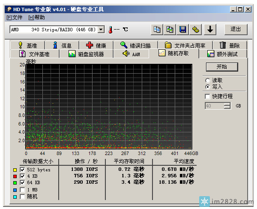Click the copy text results toolbar icon
This screenshot has height=209, width=257.
(x=157, y=30)
